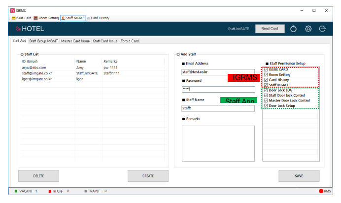
Task: Click the DELETE button
Action: point(38,176)
